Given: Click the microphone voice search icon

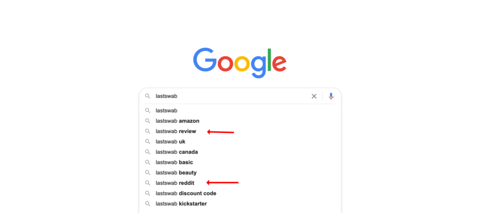Looking at the screenshot, I should [x=331, y=96].
